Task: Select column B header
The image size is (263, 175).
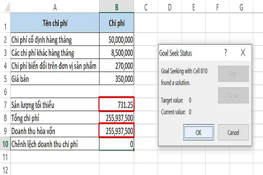Action: [x=117, y=6]
